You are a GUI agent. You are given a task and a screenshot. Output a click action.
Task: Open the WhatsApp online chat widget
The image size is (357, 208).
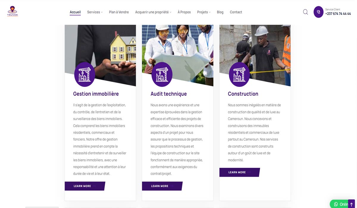(x=341, y=204)
